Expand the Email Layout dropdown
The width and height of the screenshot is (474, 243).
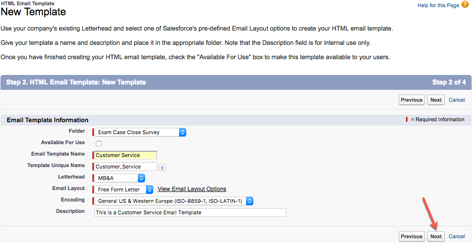(124, 190)
